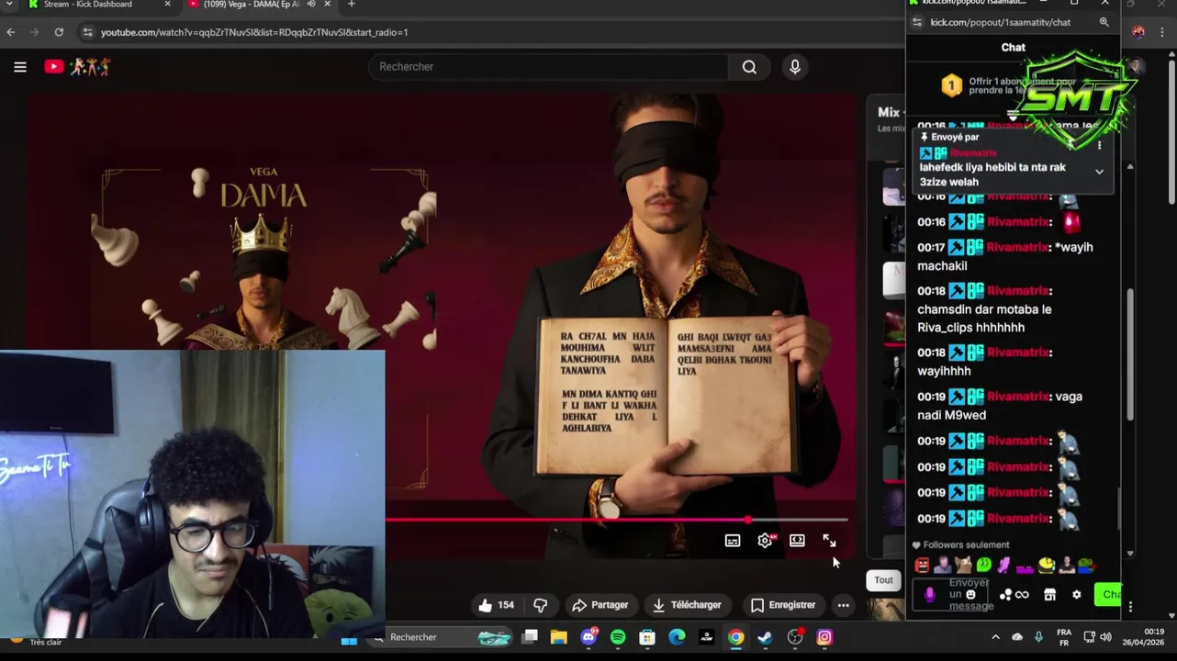The height and width of the screenshot is (661, 1177).
Task: Insert the angry red face emote
Action: 922,566
